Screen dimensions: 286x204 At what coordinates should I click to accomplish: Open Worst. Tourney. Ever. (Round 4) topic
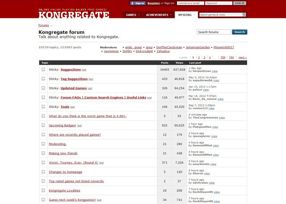pyautogui.click(x=73, y=163)
